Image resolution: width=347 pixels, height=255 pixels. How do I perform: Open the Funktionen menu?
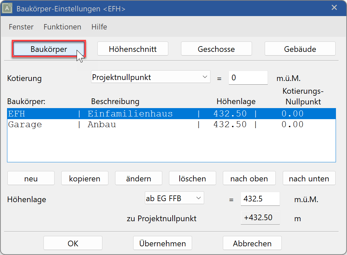(62, 27)
